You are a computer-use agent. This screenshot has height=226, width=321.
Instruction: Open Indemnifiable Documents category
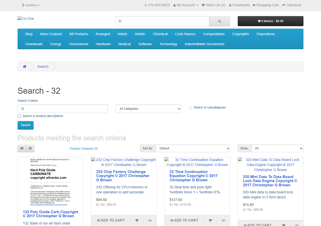click(205, 44)
